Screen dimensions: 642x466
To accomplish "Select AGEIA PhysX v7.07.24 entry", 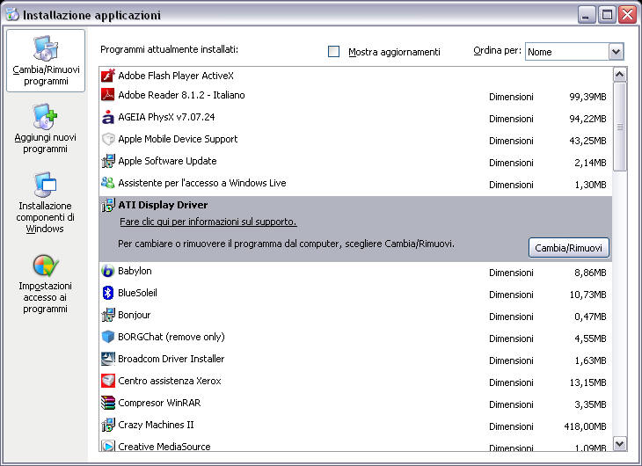I will pos(355,117).
